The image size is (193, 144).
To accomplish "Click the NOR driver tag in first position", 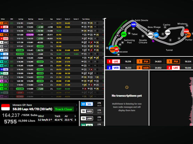I will tap(4, 23).
